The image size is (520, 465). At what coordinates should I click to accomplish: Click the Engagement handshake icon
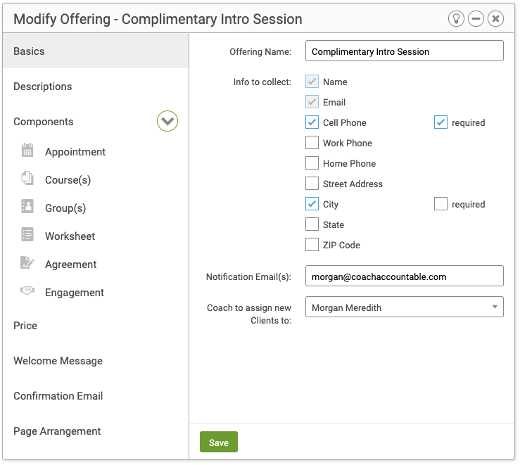pyautogui.click(x=27, y=291)
